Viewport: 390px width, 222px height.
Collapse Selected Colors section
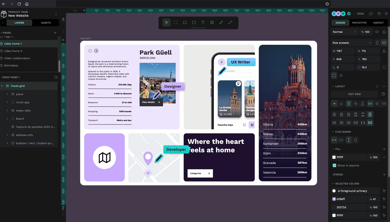coord(333,184)
